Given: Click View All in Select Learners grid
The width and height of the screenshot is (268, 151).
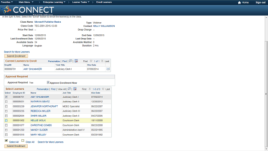Looking at the screenshot, I should click(62, 89).
